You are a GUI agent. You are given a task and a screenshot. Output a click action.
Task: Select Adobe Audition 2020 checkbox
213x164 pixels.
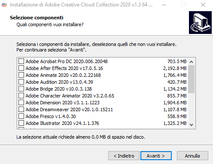coord(21,82)
